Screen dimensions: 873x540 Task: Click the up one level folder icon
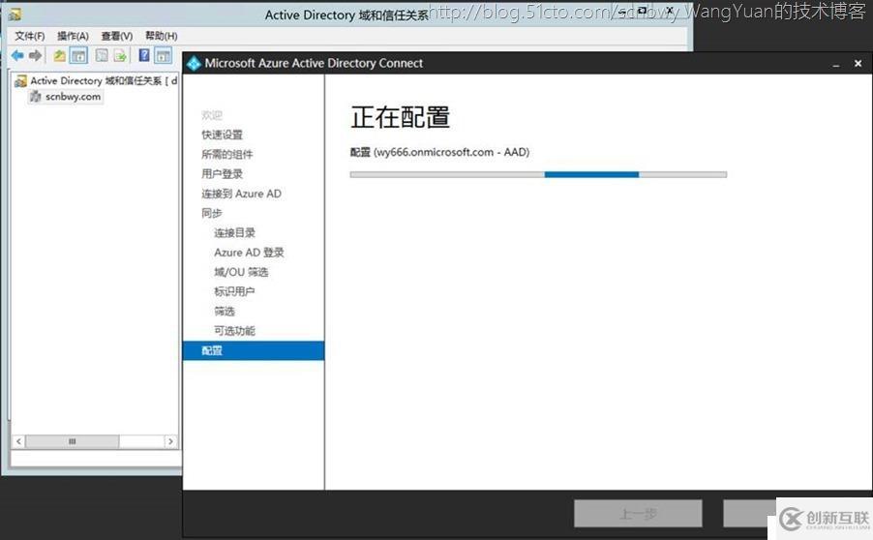coord(60,55)
